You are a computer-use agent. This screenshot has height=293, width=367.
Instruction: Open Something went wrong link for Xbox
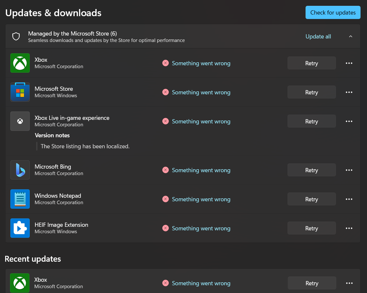click(201, 63)
